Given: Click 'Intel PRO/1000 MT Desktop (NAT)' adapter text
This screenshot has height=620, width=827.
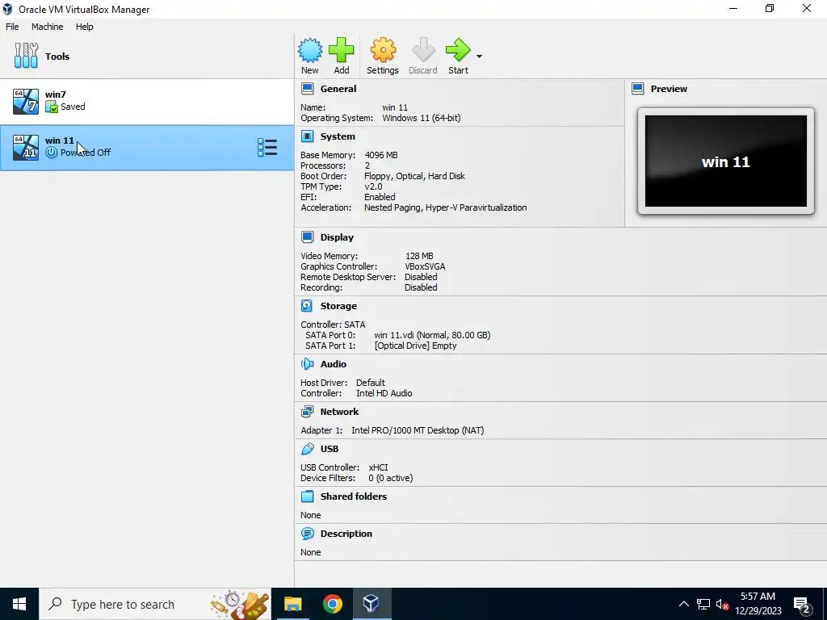Looking at the screenshot, I should point(418,430).
